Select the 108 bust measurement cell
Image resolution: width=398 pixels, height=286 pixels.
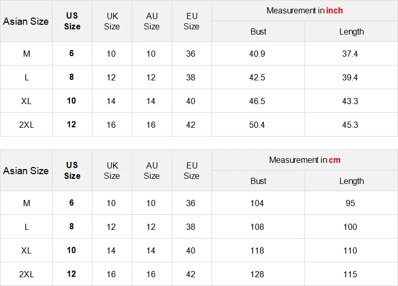coord(257,227)
